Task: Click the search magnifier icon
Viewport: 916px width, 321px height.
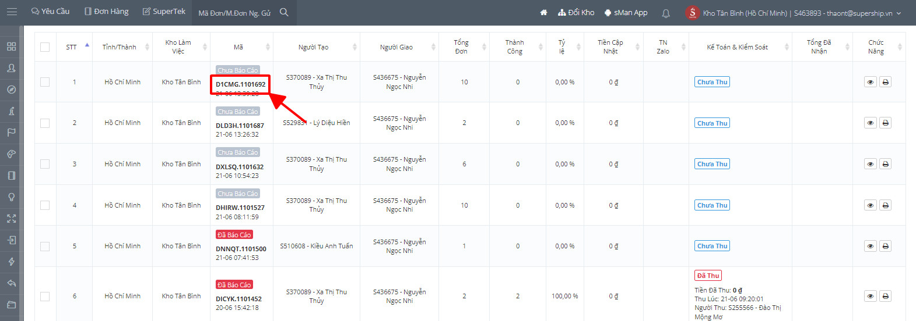Action: pyautogui.click(x=284, y=12)
